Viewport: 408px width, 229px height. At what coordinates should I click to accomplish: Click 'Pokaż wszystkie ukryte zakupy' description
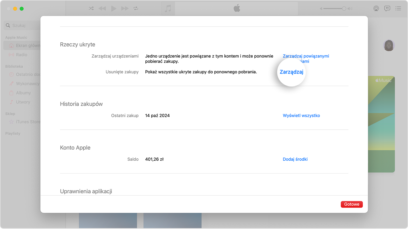[x=201, y=72]
